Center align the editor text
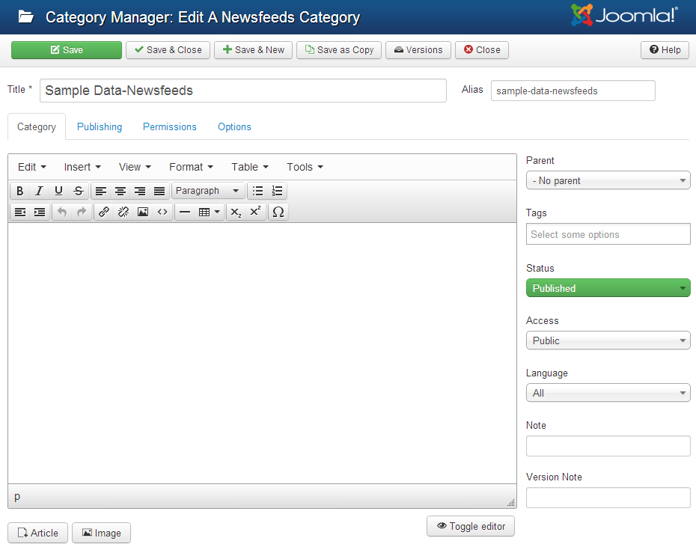The width and height of the screenshot is (696, 550). click(120, 191)
